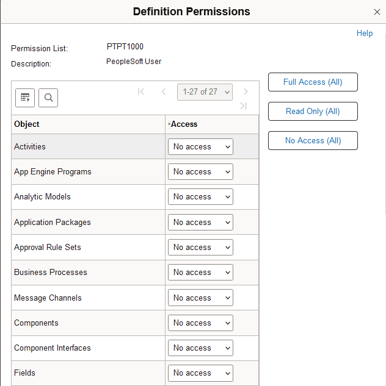The width and height of the screenshot is (386, 386).
Task: Expand Analytic Models access dropdown
Action: [x=200, y=197]
